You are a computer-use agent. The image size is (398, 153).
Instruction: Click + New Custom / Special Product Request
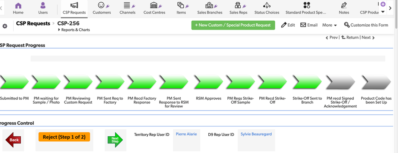point(233,25)
